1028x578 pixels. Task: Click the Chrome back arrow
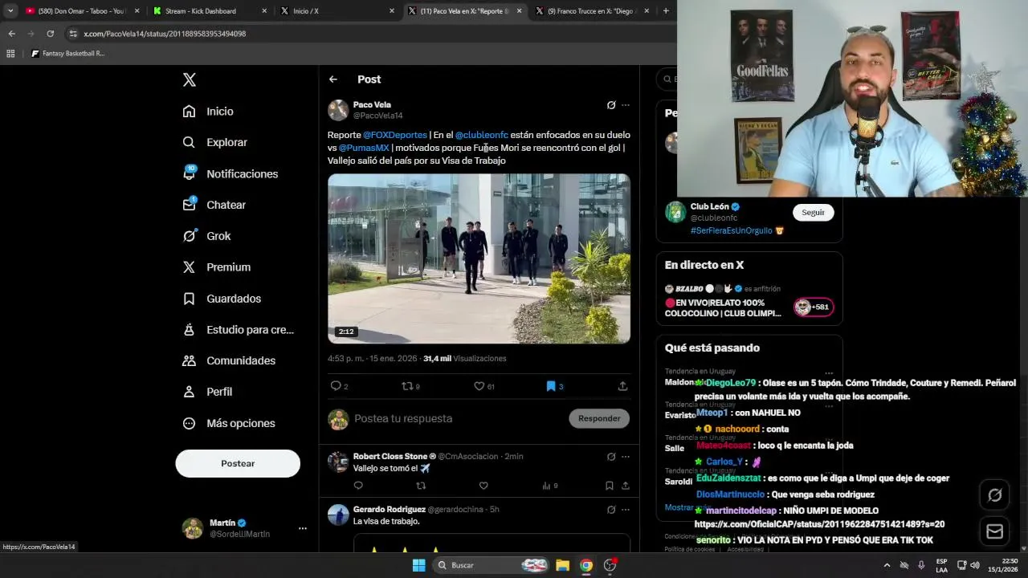(x=11, y=34)
